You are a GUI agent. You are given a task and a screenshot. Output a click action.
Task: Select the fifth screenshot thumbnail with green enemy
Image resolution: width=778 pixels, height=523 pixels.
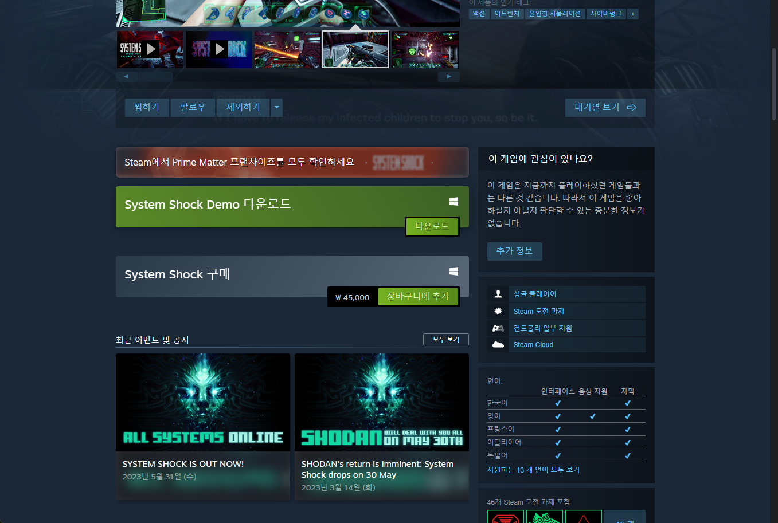(425, 49)
